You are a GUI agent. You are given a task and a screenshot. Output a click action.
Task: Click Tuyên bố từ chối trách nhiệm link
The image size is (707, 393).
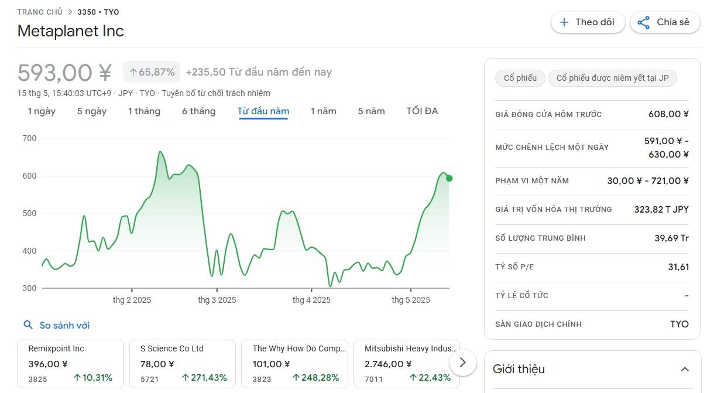pyautogui.click(x=216, y=93)
